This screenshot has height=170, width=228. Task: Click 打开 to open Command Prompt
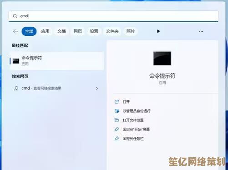click(x=126, y=102)
